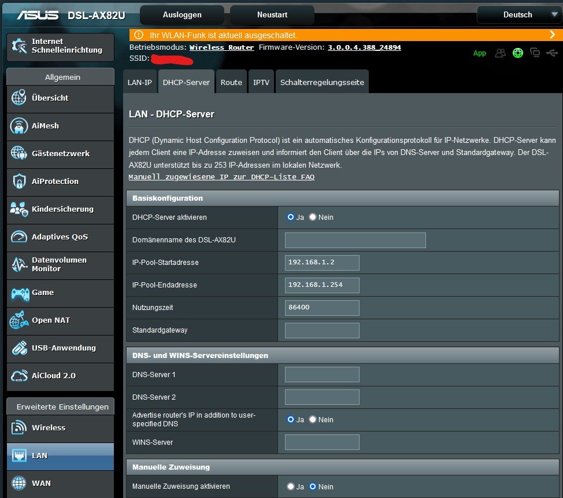563x498 pixels.
Task: Switch to the IPTV tab
Action: tap(261, 82)
